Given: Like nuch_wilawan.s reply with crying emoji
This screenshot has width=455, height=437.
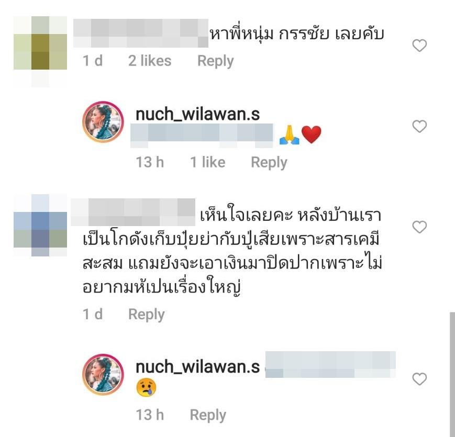Looking at the screenshot, I should pos(419,379).
